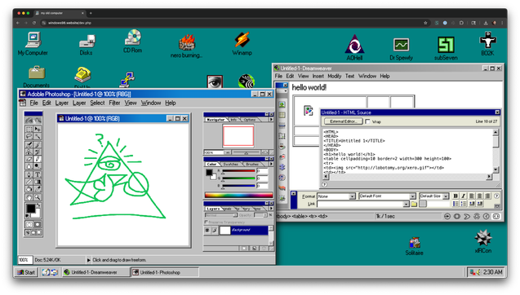Toggle the Wrap checkbox in HTML Source

click(x=367, y=121)
